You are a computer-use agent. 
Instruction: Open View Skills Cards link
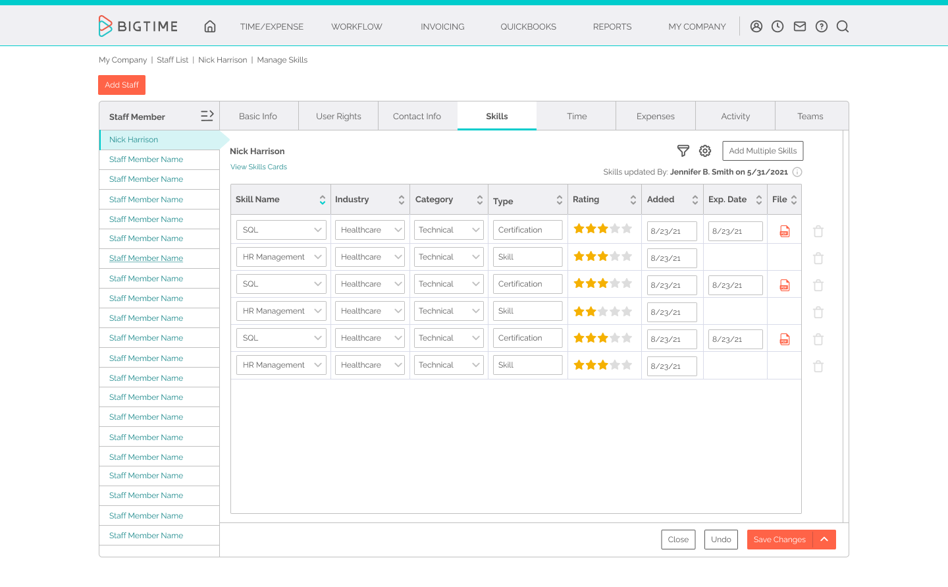point(259,167)
